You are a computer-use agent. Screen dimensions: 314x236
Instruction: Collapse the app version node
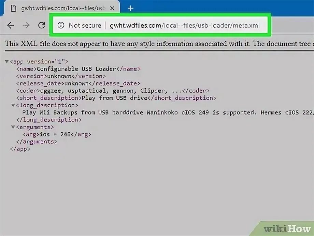point(7,62)
